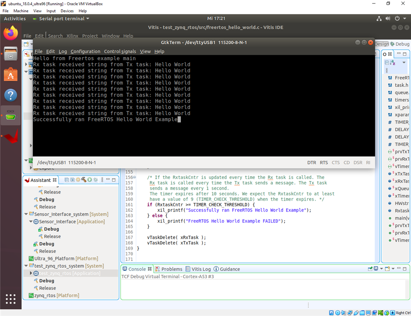Collapse the Sensor_Interface_system tree node
Viewport: 411px width, 316px height.
[x=26, y=214]
